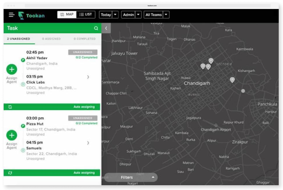Refresh auto assigning for Pizza Hut task

coord(10,173)
